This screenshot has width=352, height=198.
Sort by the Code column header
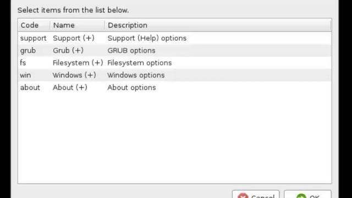[x=34, y=25]
